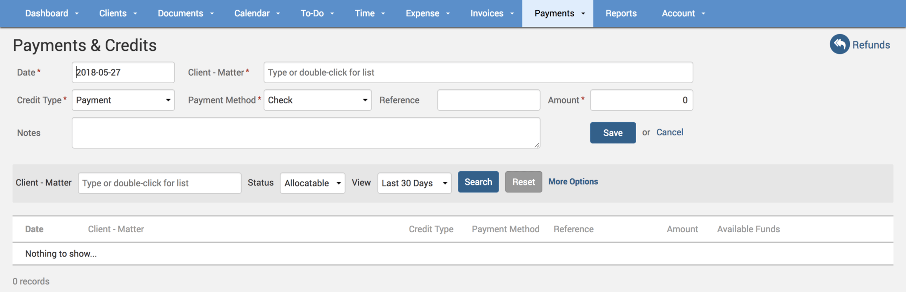Open the Status Allocatable dropdown
The width and height of the screenshot is (906, 292).
click(x=312, y=183)
